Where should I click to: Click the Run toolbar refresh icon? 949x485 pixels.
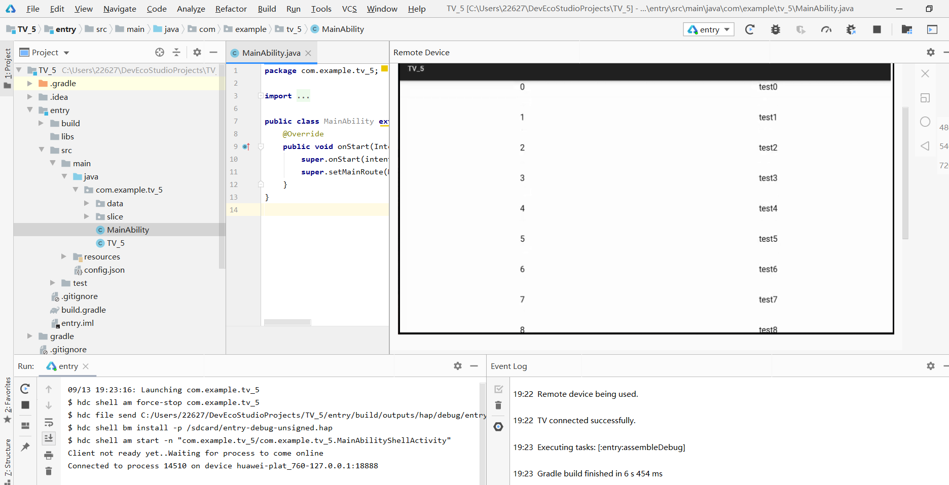pos(750,29)
